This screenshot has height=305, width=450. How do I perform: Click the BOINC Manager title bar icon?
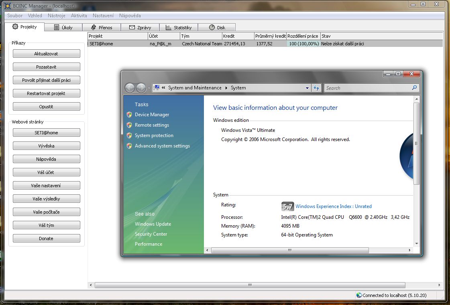click(x=8, y=6)
